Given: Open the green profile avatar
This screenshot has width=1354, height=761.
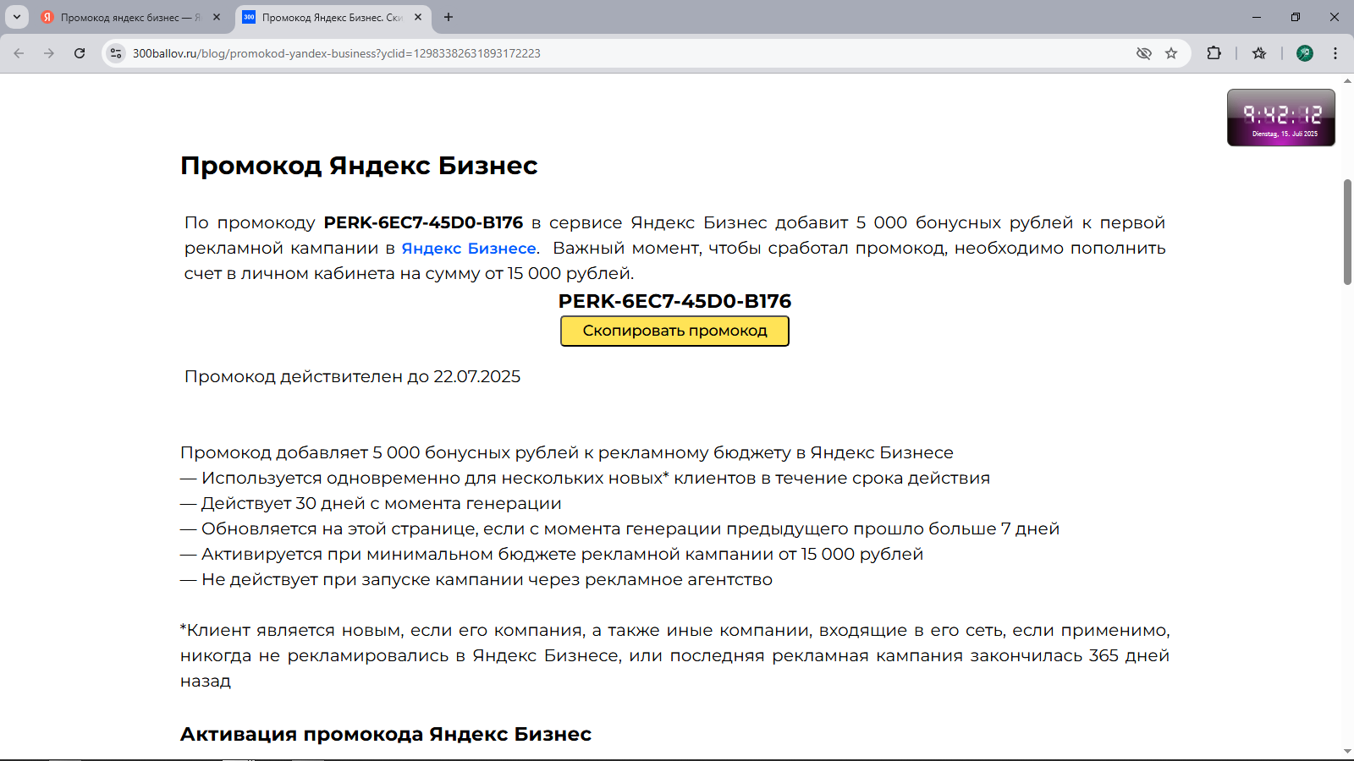Looking at the screenshot, I should [1305, 53].
